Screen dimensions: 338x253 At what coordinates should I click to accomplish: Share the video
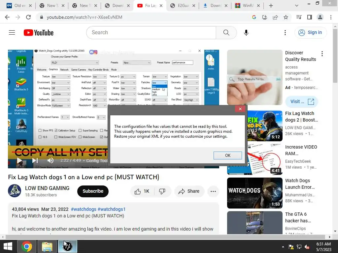click(x=189, y=191)
